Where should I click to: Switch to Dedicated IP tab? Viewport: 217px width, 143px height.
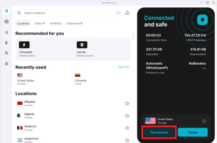tap(74, 23)
